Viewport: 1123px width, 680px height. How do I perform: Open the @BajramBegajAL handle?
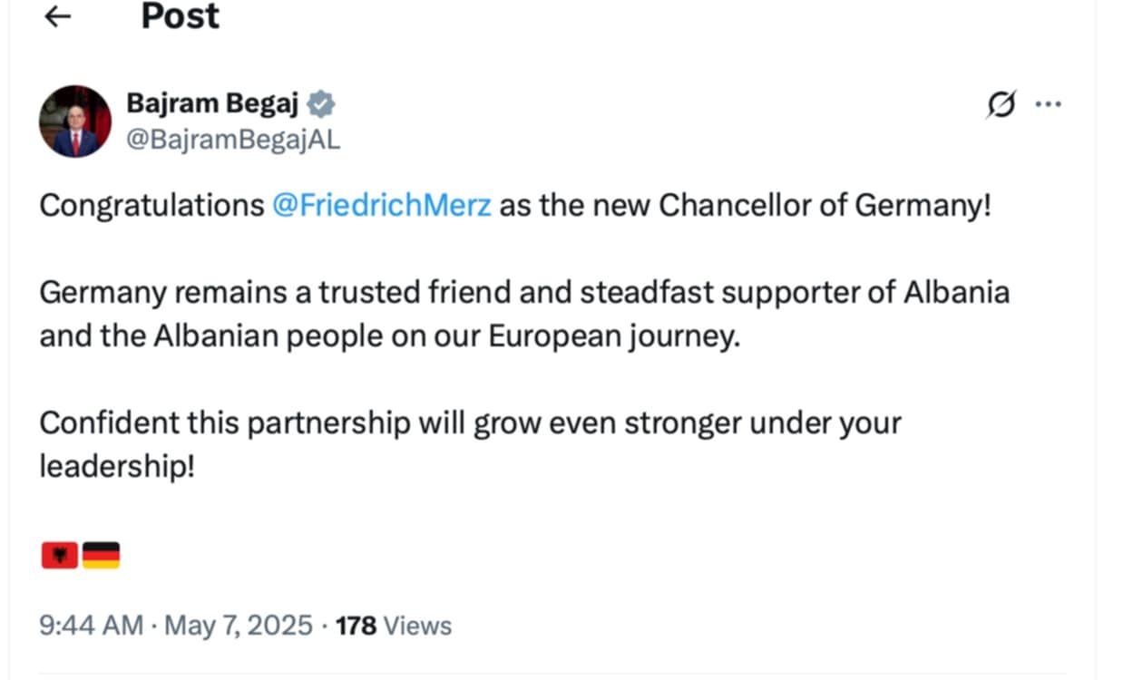click(x=233, y=141)
